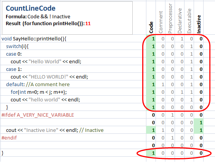Select Inactive cell in case 0: row

(x=199, y=54)
